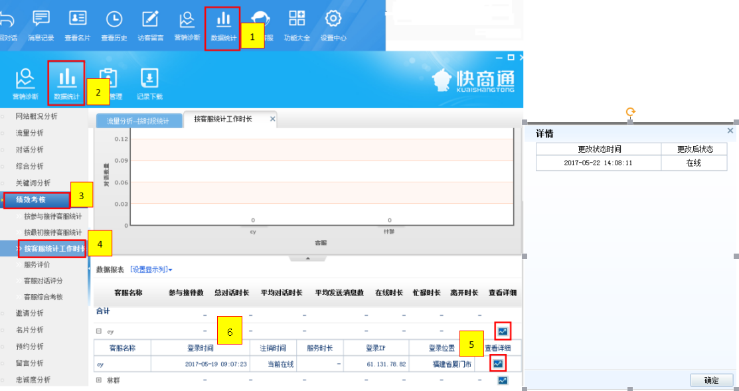739x391 pixels.
Task: Open the 设置显示列 dropdown
Action: coord(151,270)
